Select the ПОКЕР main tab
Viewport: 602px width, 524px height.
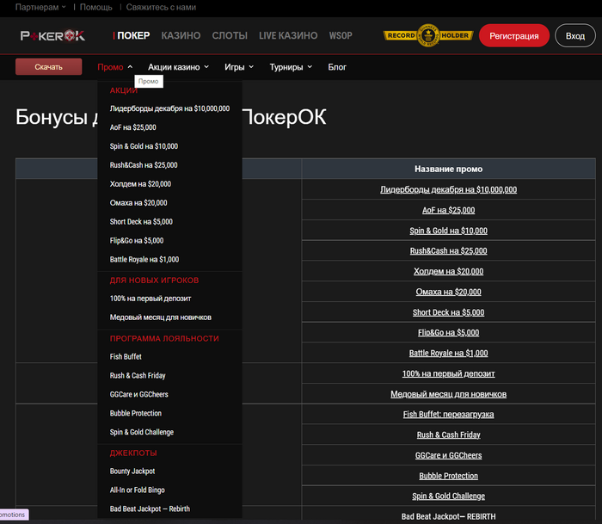(133, 36)
